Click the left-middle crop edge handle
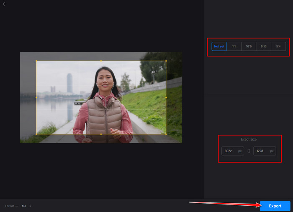 pos(36,98)
